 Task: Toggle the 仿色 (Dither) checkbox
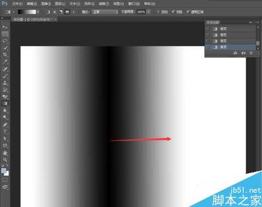(173, 12)
